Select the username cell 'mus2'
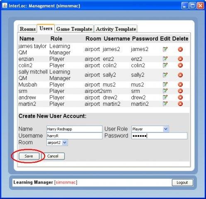 (109, 85)
